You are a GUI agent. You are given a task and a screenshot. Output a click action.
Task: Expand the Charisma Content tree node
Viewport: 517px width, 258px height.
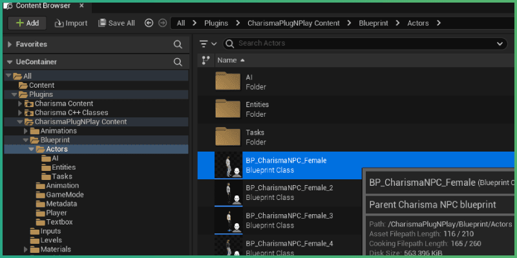(x=20, y=104)
